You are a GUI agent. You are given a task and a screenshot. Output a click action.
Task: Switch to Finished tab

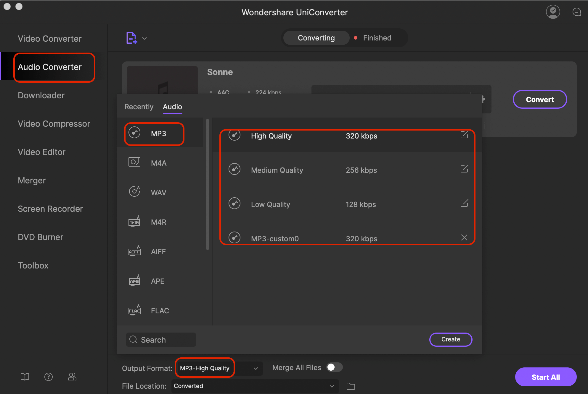tap(377, 38)
